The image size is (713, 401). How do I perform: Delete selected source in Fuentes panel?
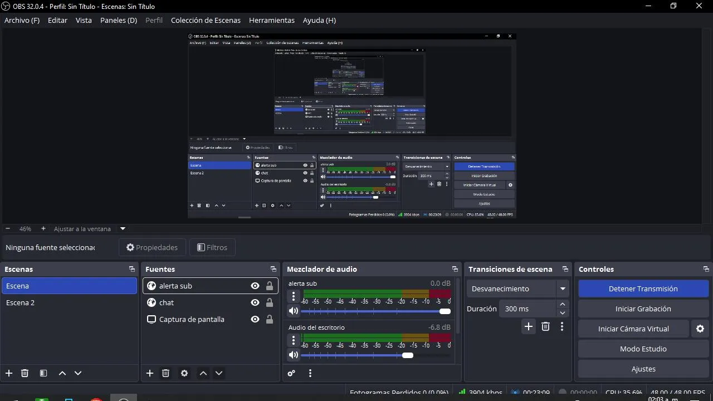tap(165, 373)
